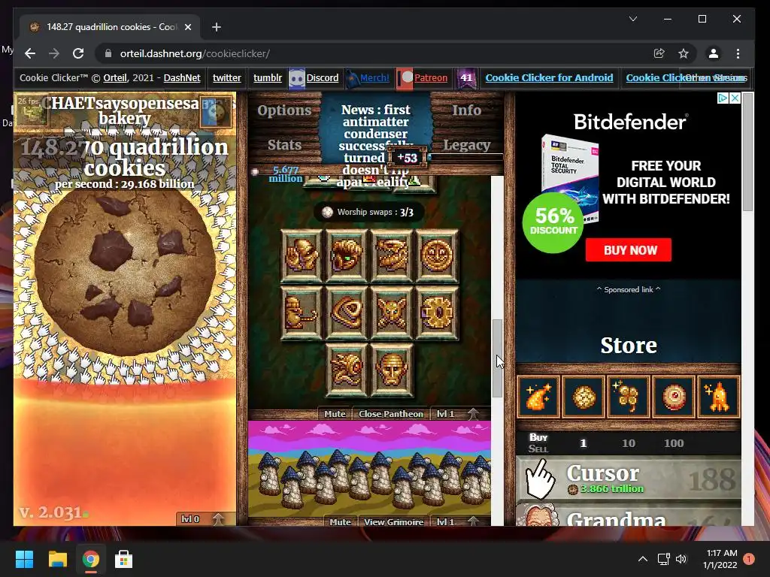Share this page from the address bar

pos(659,53)
